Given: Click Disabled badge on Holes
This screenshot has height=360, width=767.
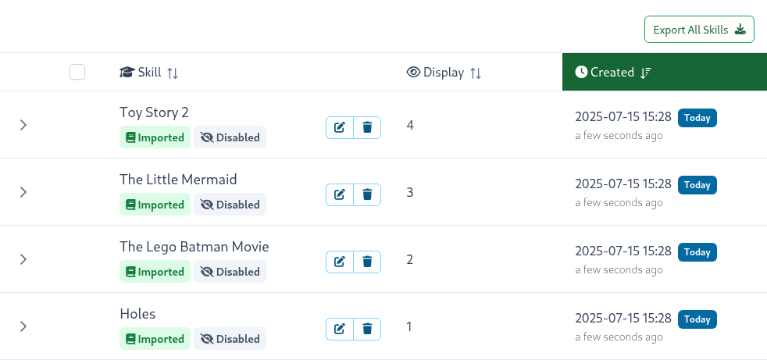Looking at the screenshot, I should coord(230,339).
